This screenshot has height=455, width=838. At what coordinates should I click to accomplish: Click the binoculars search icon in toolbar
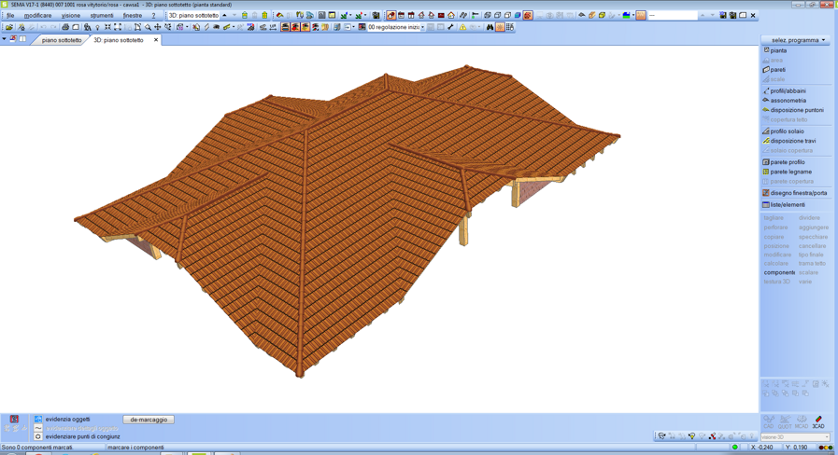tap(490, 27)
